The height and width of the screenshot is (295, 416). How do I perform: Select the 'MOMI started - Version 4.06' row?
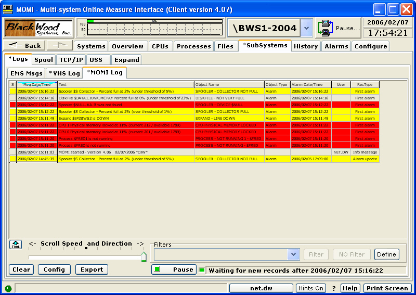coord(194,152)
